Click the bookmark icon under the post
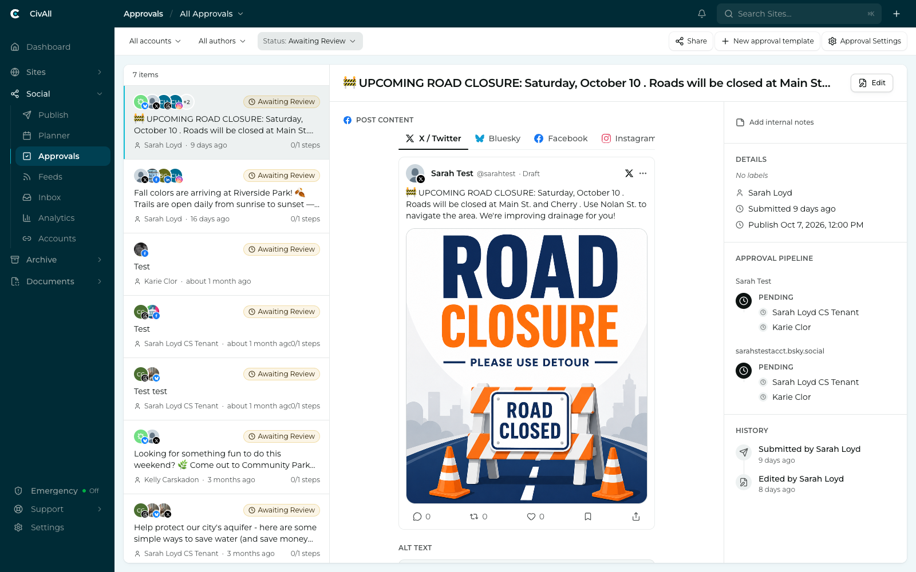Viewport: 916px width, 572px height. (588, 517)
